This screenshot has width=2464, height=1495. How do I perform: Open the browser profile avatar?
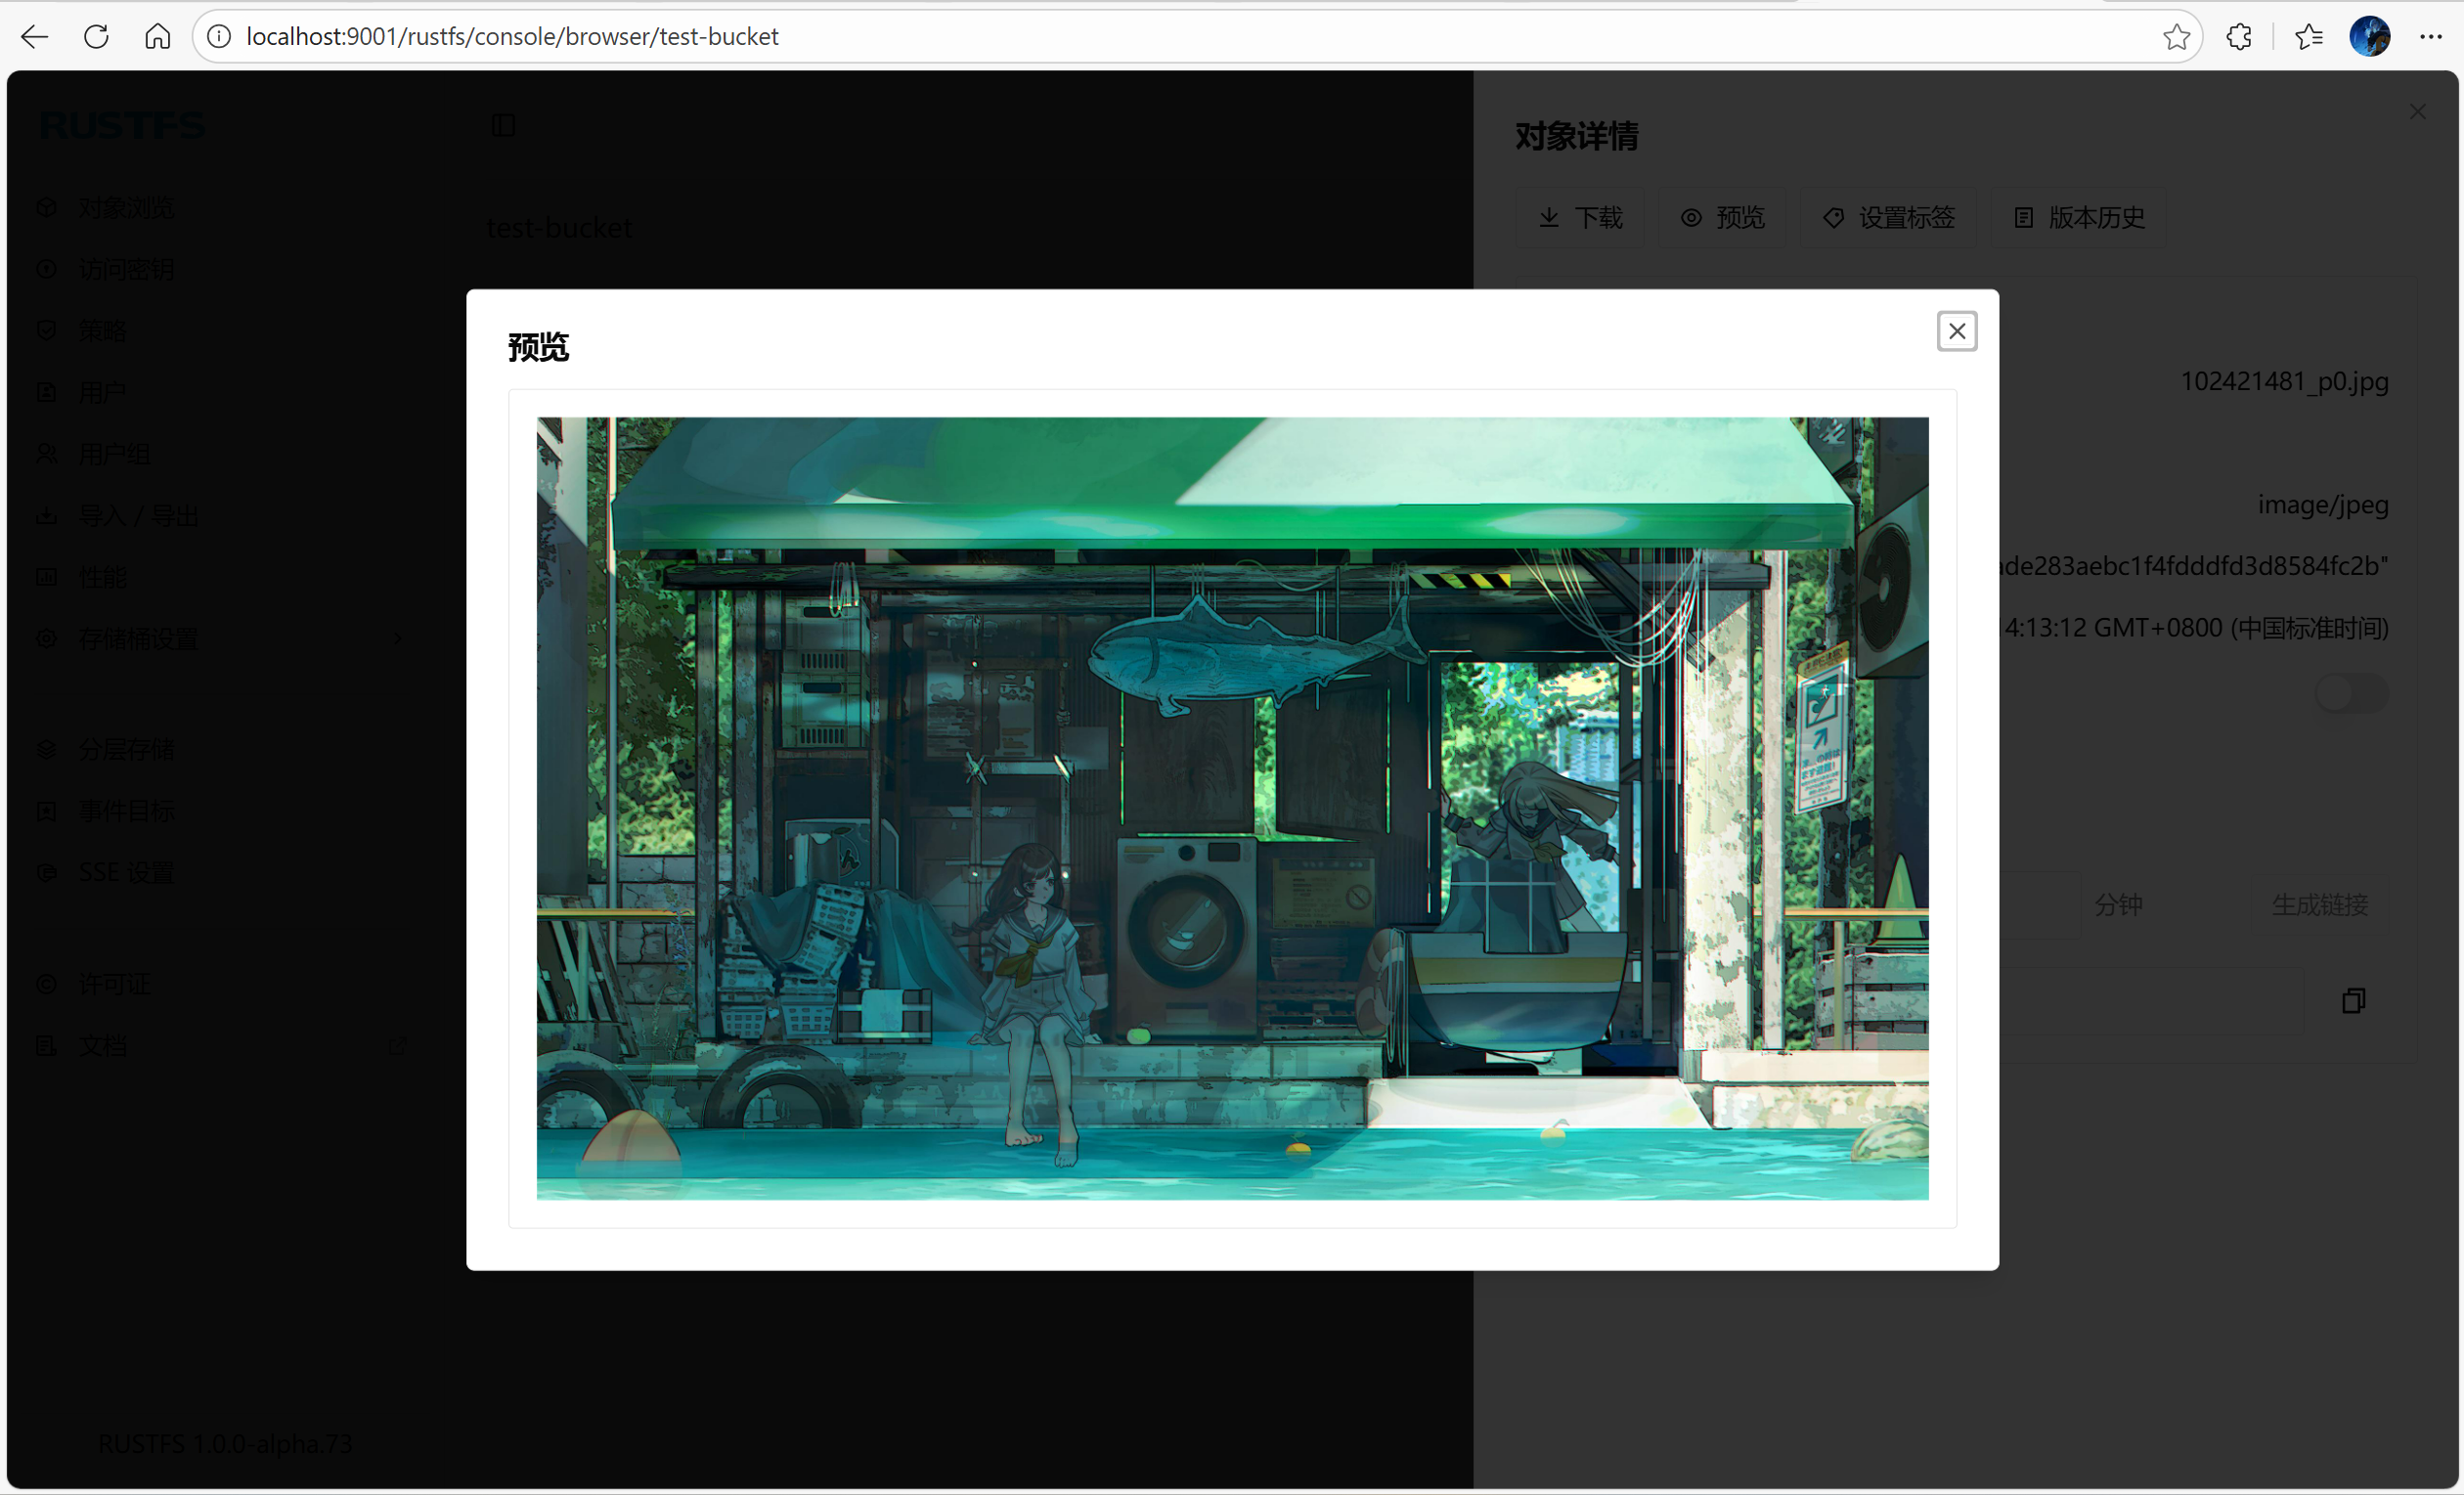(x=2369, y=37)
